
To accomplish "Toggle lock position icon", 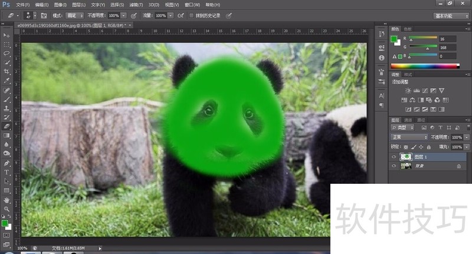I will [421, 147].
